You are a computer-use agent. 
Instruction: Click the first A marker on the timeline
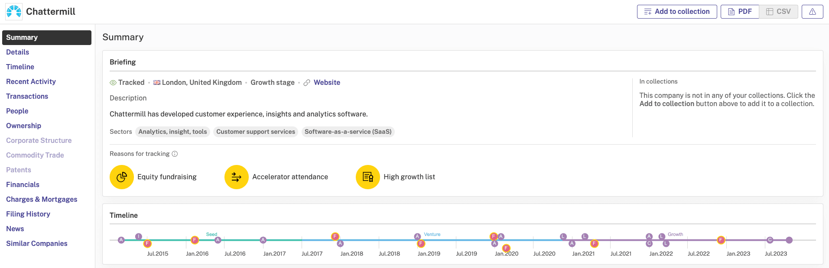tap(121, 240)
